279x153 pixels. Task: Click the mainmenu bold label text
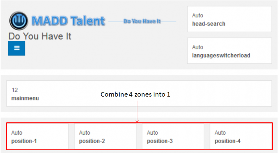pyautogui.click(x=25, y=98)
